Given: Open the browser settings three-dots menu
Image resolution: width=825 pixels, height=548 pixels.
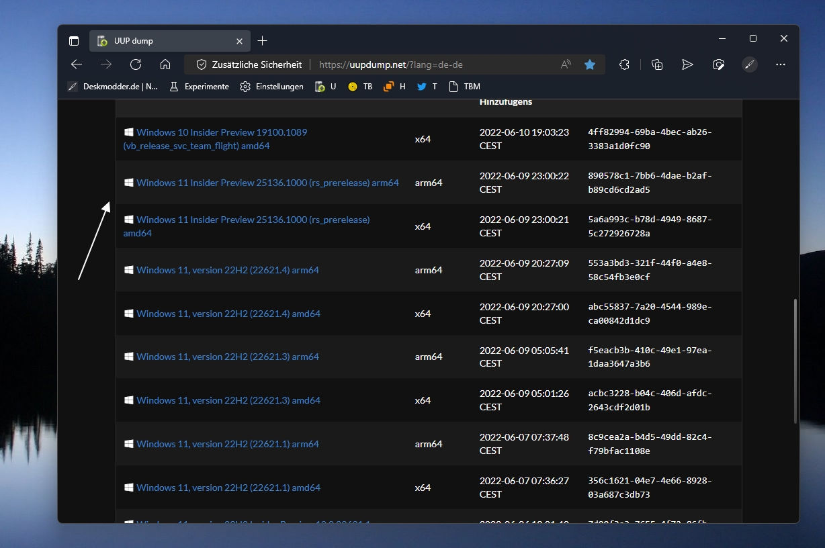Looking at the screenshot, I should (x=780, y=64).
